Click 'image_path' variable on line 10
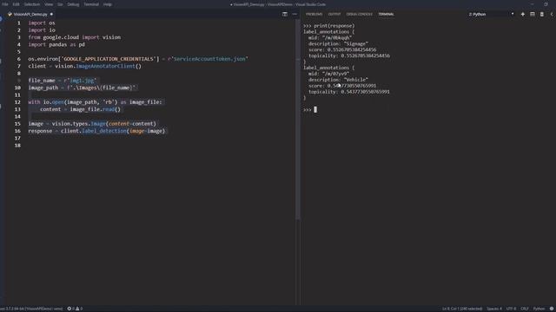The height and width of the screenshot is (312, 556). pos(43,88)
